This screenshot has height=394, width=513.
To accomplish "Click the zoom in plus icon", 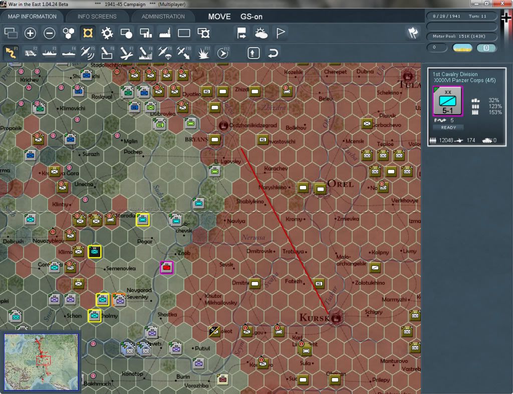I will pos(30,33).
